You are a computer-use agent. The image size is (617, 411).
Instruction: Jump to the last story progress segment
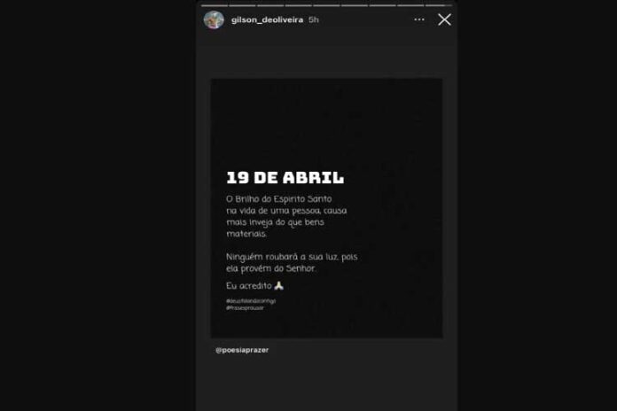point(439,5)
